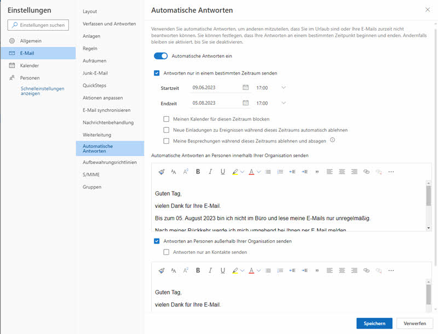The width and height of the screenshot is (438, 334).
Task: Apply highlight color in external reply toolbar
Action: 235,270
